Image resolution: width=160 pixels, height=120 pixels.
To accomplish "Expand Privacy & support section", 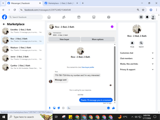I will click(x=137, y=69).
